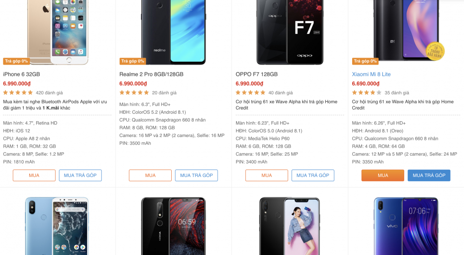Open the 420 đánh giá reviews for iPhone 6
The image size is (464, 255).
tap(49, 93)
